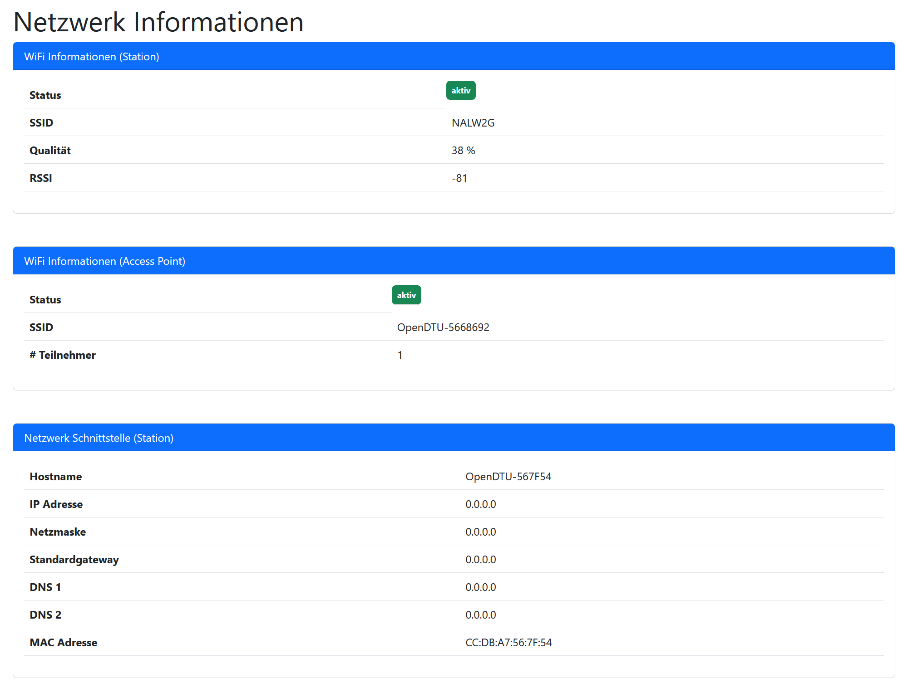Click the MAC Adresse value CC:DB:A7:56:7F:54
Image resolution: width=913 pixels, height=693 pixels.
click(508, 642)
